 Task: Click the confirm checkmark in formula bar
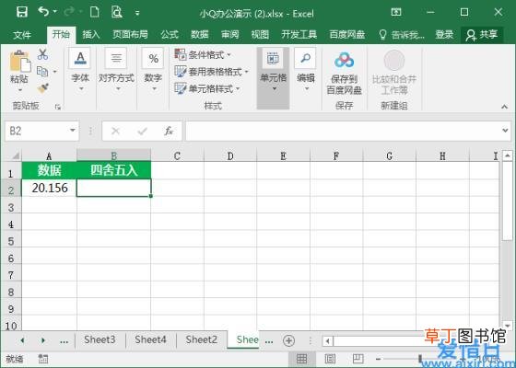[x=142, y=131]
